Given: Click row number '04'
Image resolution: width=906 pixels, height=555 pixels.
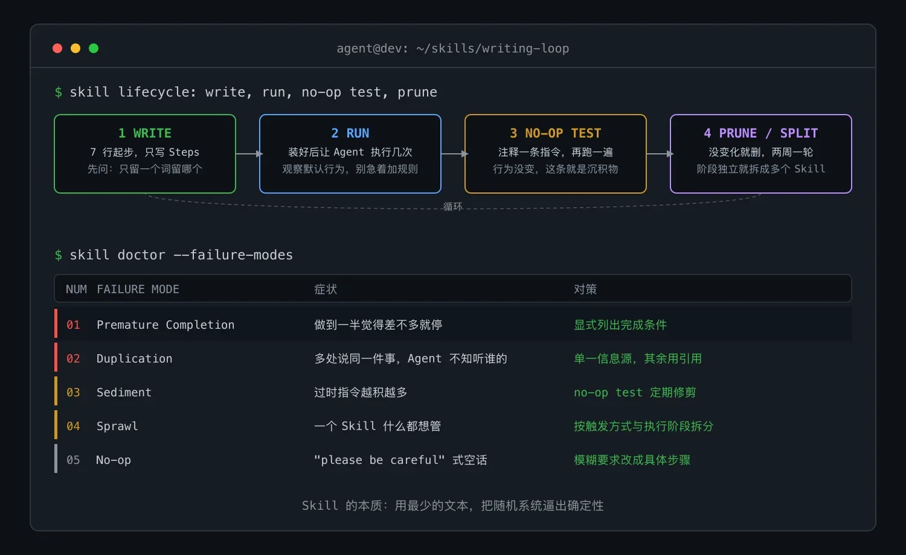Looking at the screenshot, I should tap(73, 426).
